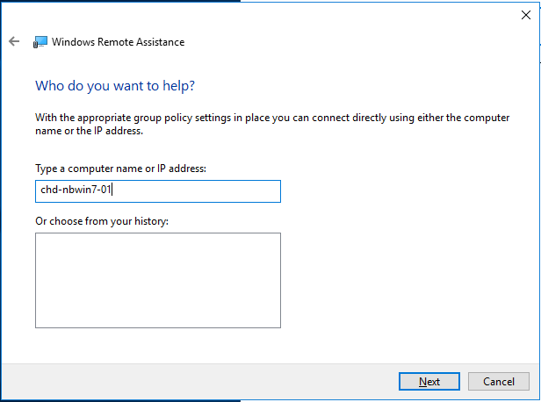
Task: Click the words 'name or the IP address.'
Action: (x=89, y=131)
